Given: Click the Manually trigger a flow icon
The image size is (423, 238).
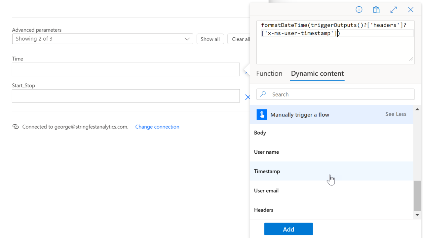Looking at the screenshot, I should pyautogui.click(x=262, y=114).
